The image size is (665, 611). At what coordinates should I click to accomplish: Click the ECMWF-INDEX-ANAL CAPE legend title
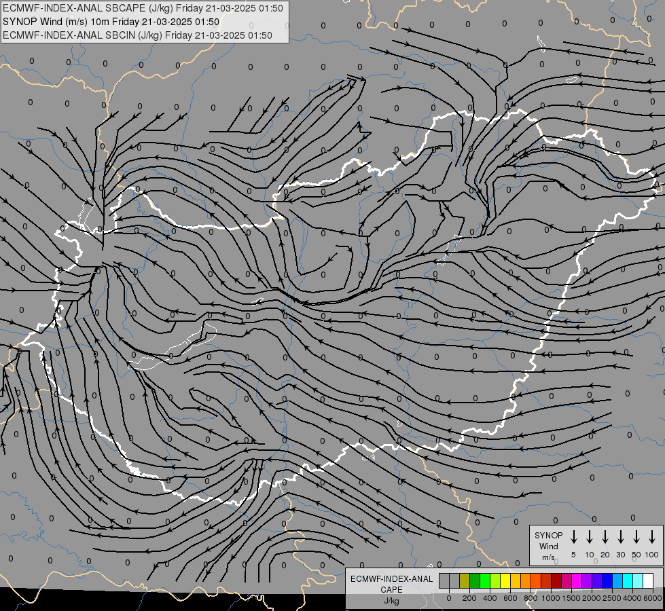pos(391,584)
